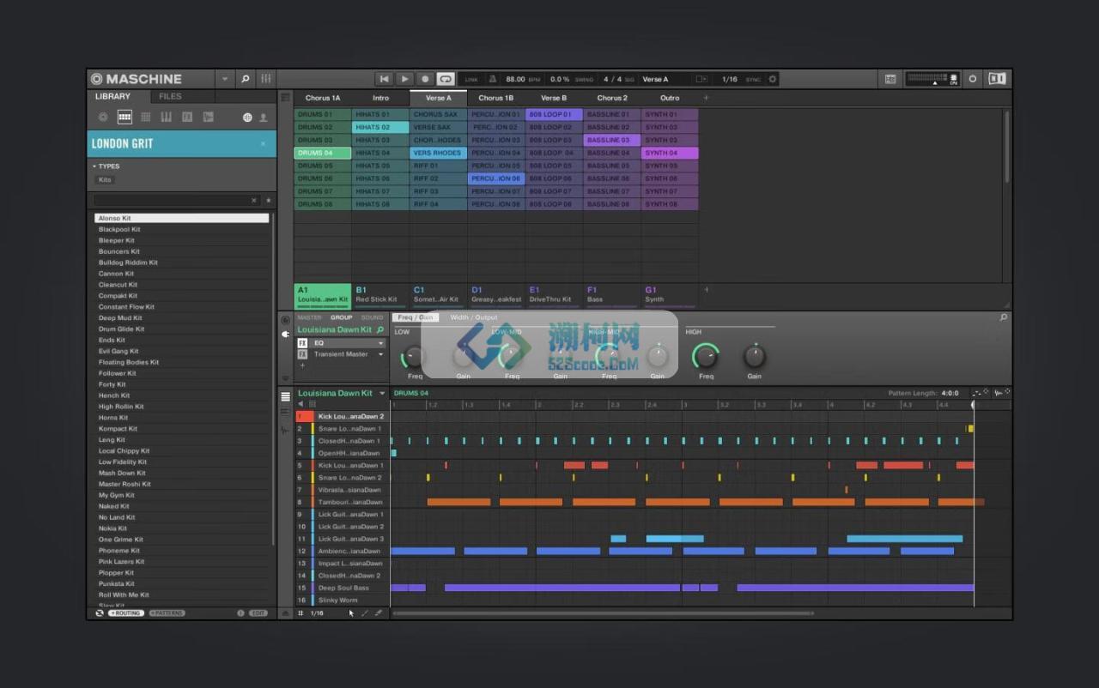Toggle the PATTERNS button in browser footer
Screen dimensions: 1099x688
pos(167,613)
